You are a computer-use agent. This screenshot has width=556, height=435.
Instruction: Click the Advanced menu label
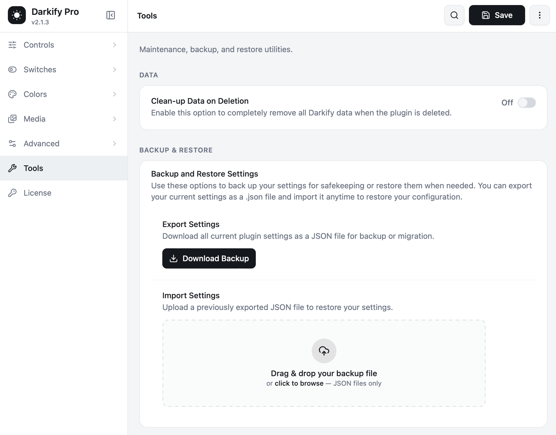pyautogui.click(x=42, y=144)
